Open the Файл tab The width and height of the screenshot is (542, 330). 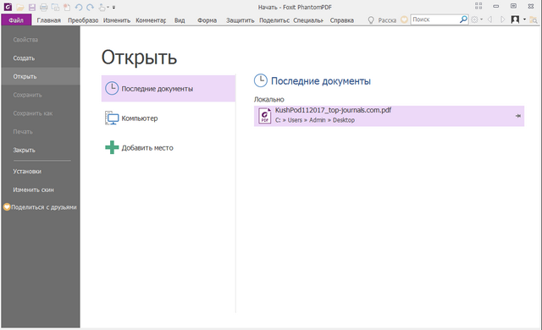(x=16, y=20)
